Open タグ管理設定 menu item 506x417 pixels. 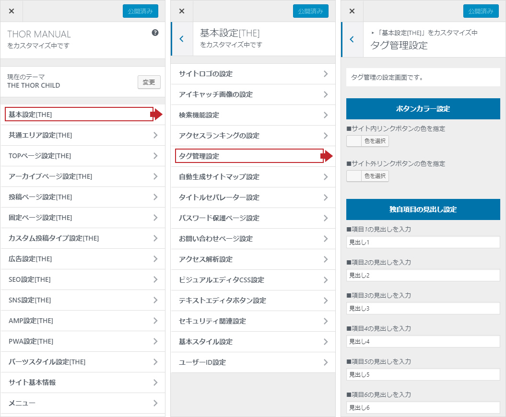pos(249,156)
